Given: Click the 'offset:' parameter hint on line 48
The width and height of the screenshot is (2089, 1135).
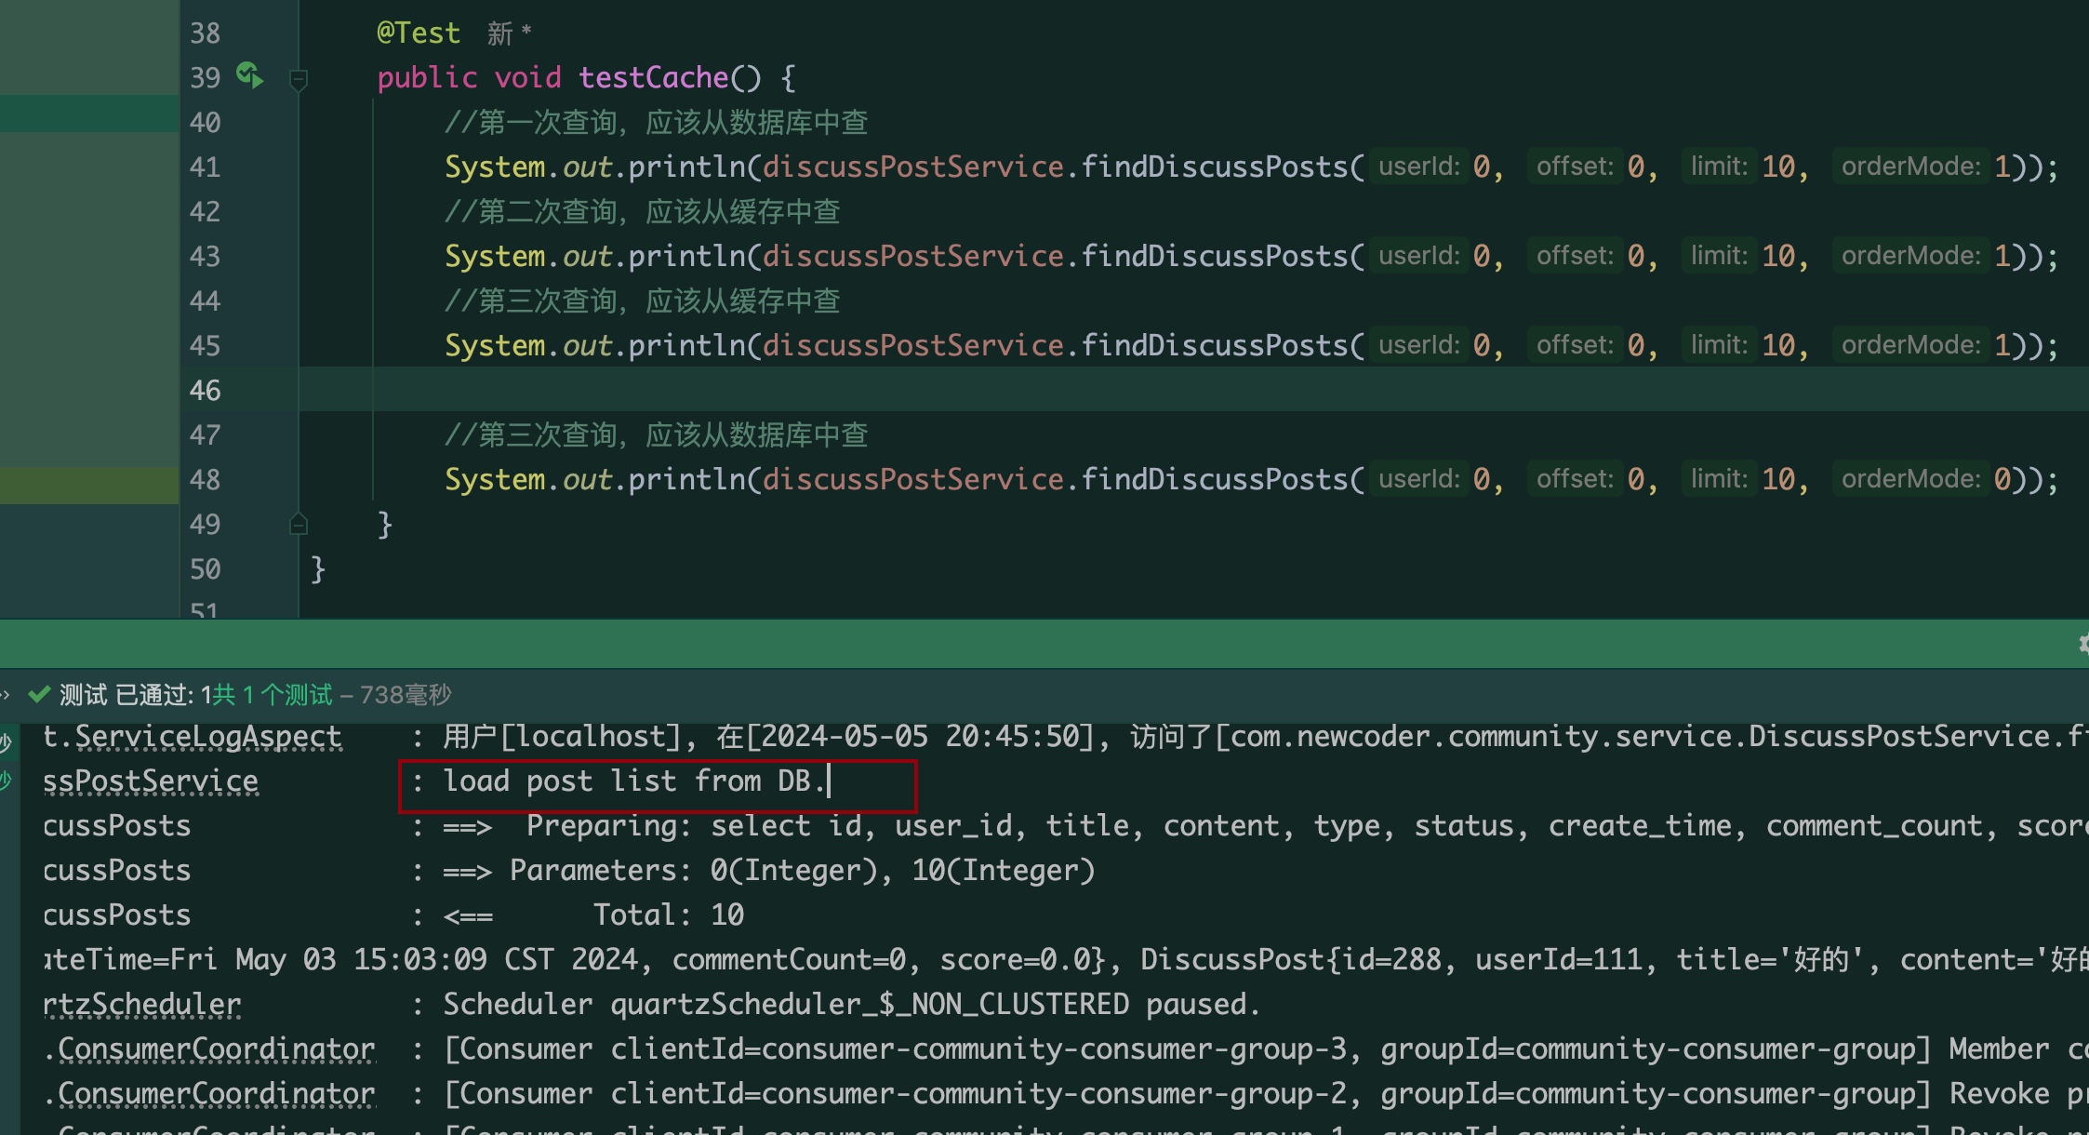Looking at the screenshot, I should 1575,479.
